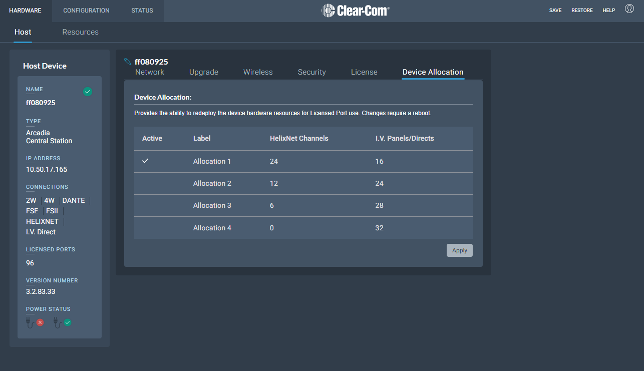
Task: Activate the Allocation 4 row
Action: 212,228
